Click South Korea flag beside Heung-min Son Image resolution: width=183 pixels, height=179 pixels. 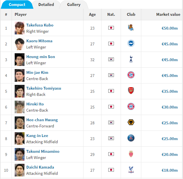coord(111,59)
